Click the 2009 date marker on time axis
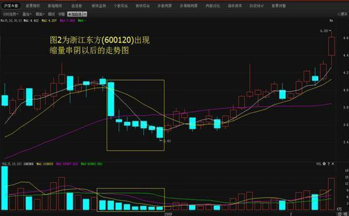 168,214
